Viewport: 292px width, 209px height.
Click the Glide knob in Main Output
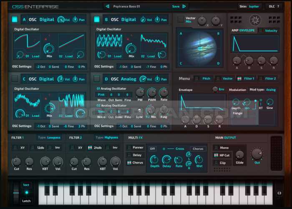click(x=239, y=155)
